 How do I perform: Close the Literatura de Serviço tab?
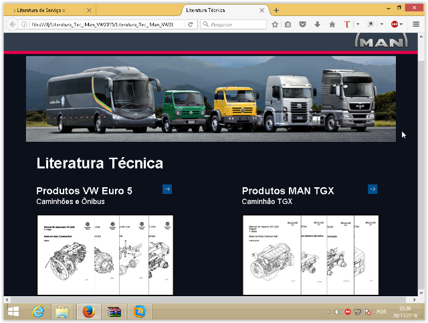tap(89, 11)
